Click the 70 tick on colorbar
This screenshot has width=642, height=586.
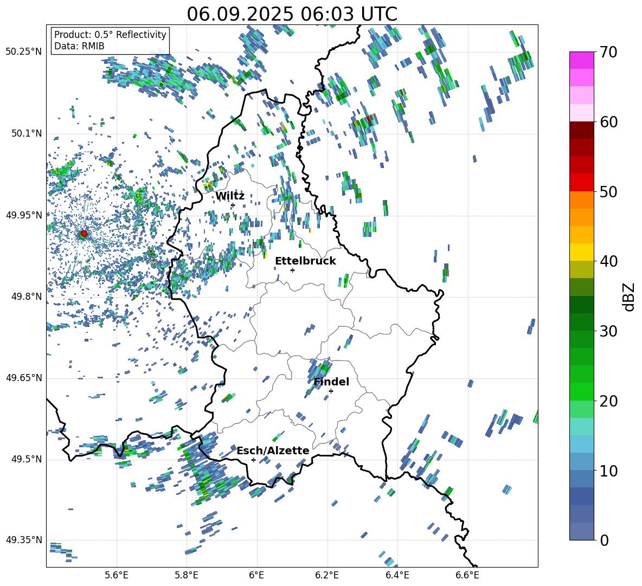608,52
